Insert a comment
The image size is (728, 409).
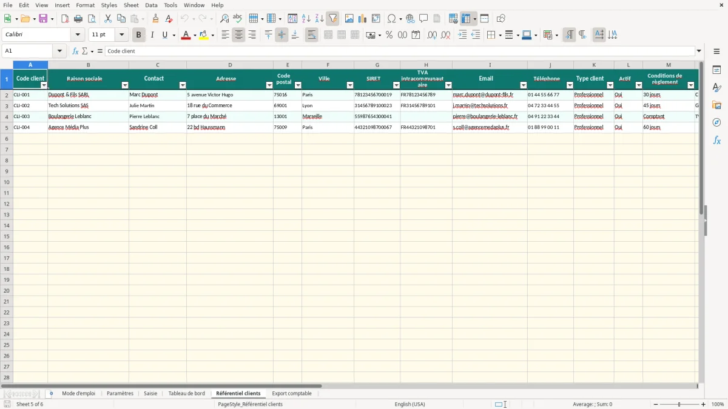(423, 19)
